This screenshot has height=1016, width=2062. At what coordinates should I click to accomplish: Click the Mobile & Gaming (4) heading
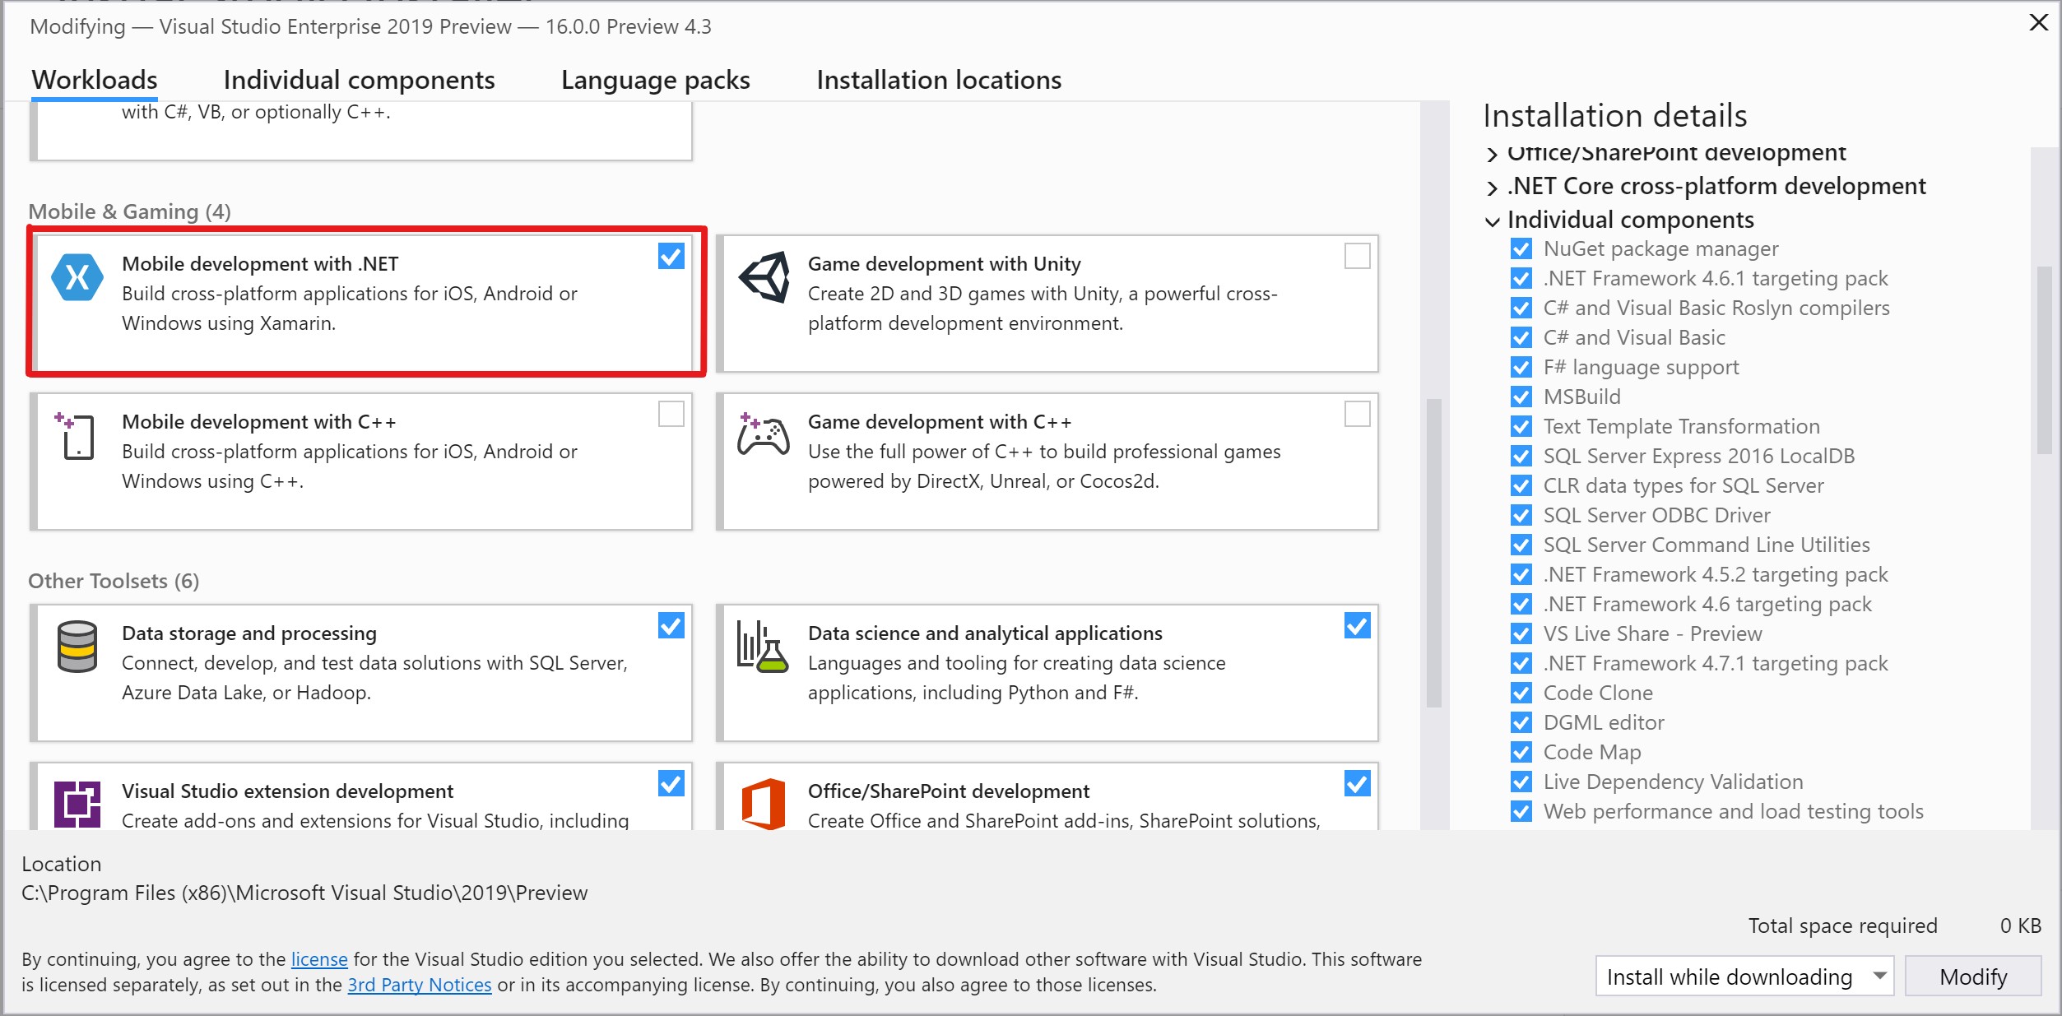[130, 211]
